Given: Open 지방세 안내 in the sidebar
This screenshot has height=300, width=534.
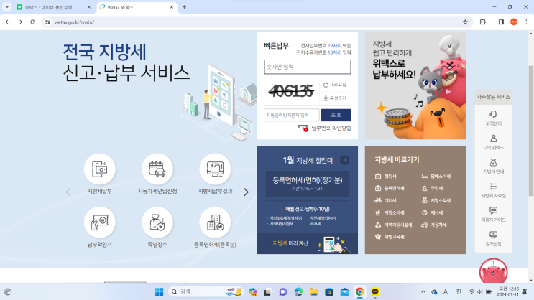Looking at the screenshot, I should tap(493, 166).
